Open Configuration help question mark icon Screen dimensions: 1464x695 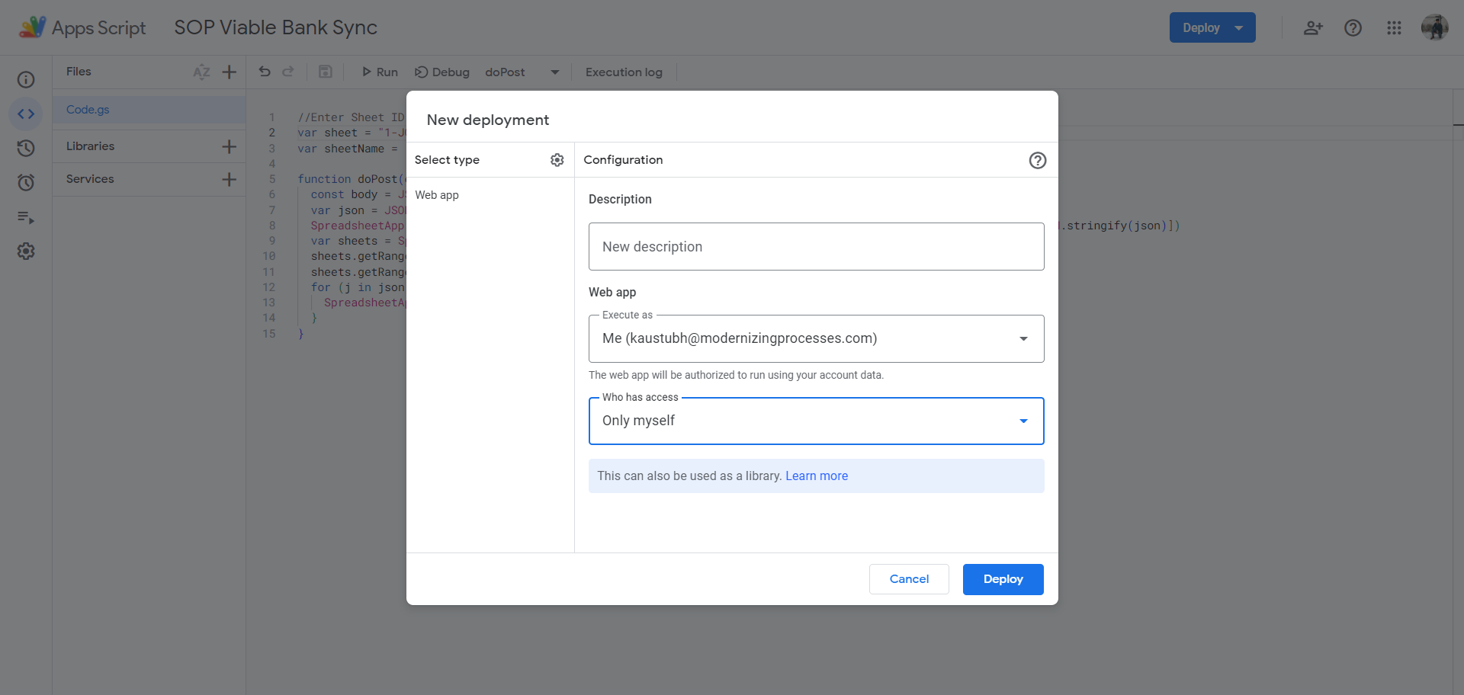1038,160
